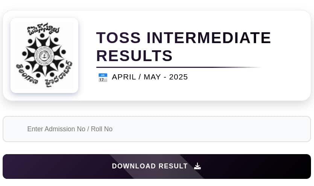Viewport: 314px width, 186px height.
Task: Click the Download Result button
Action: pos(157,166)
